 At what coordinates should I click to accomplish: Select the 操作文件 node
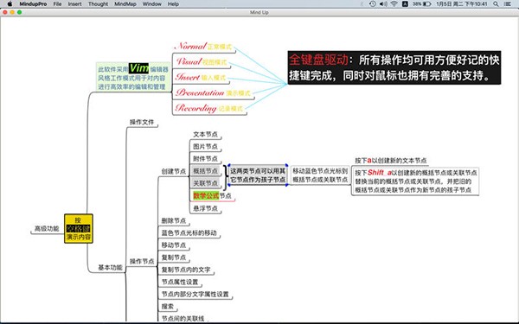pos(142,122)
